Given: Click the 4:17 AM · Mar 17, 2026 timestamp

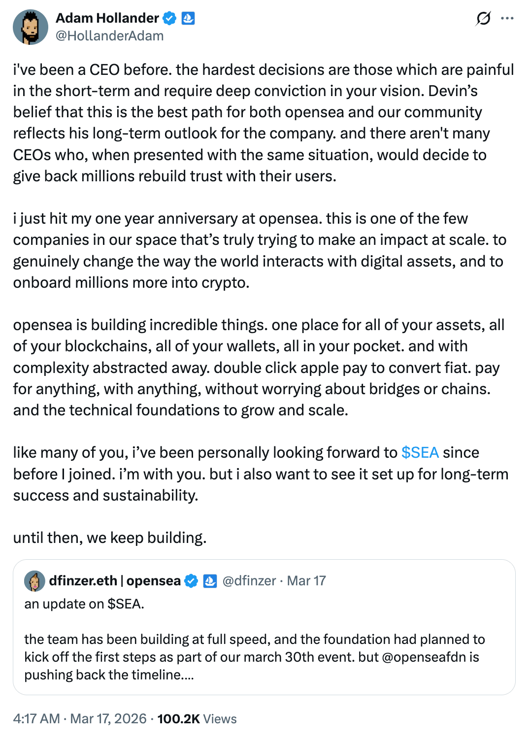Looking at the screenshot, I should coord(80,719).
